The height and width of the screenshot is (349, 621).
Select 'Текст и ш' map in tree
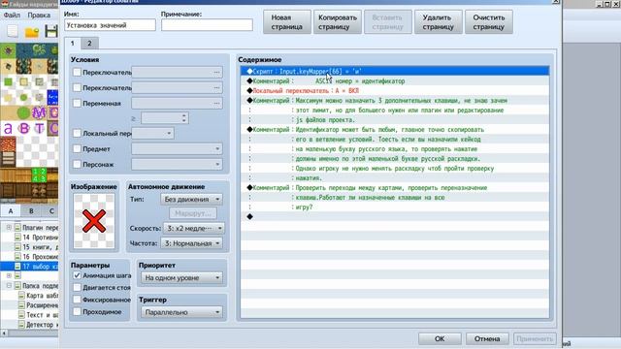click(39, 315)
